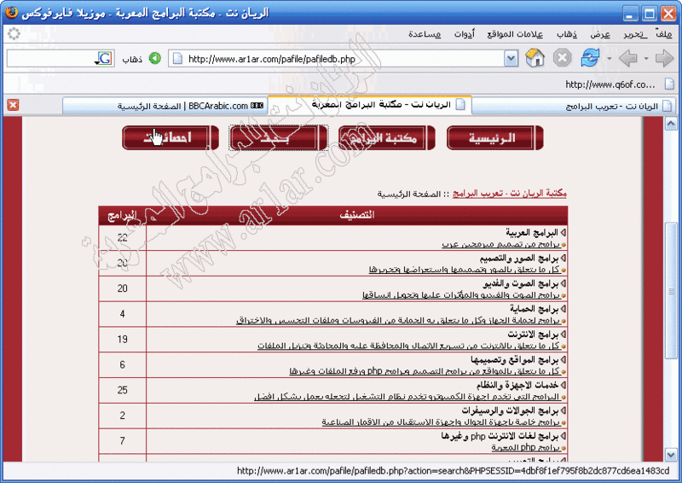Viewport: 682px width, 483px height.
Task: Click the arrow icon beside برامج الحماية
Action: [564, 309]
